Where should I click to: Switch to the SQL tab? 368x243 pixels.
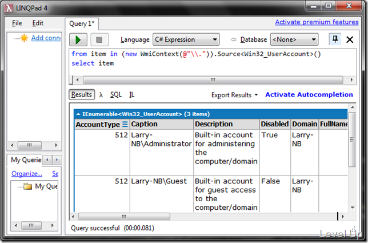[116, 94]
